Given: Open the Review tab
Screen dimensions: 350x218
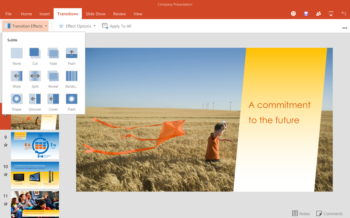Looking at the screenshot, I should 119,14.
